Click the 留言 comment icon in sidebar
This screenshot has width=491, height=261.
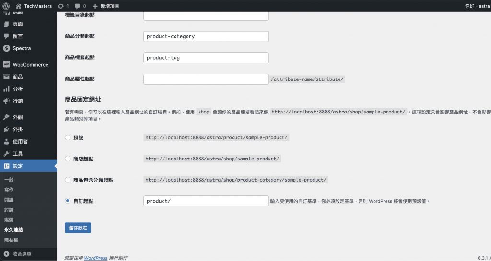6,36
